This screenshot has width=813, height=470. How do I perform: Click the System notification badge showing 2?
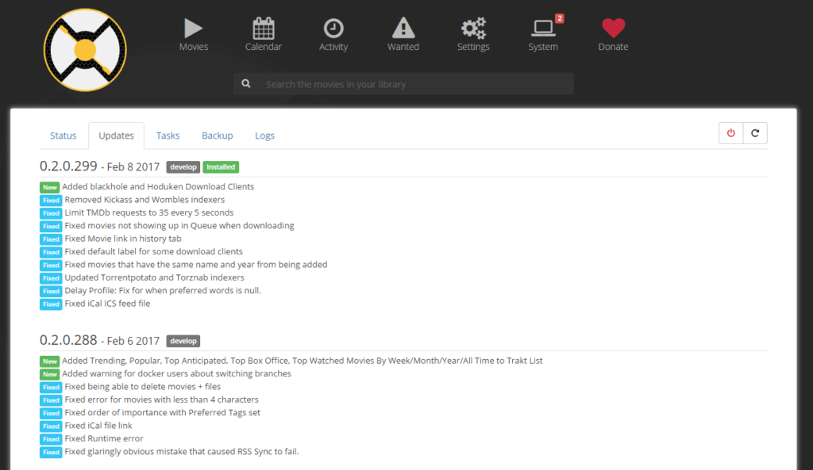click(560, 19)
